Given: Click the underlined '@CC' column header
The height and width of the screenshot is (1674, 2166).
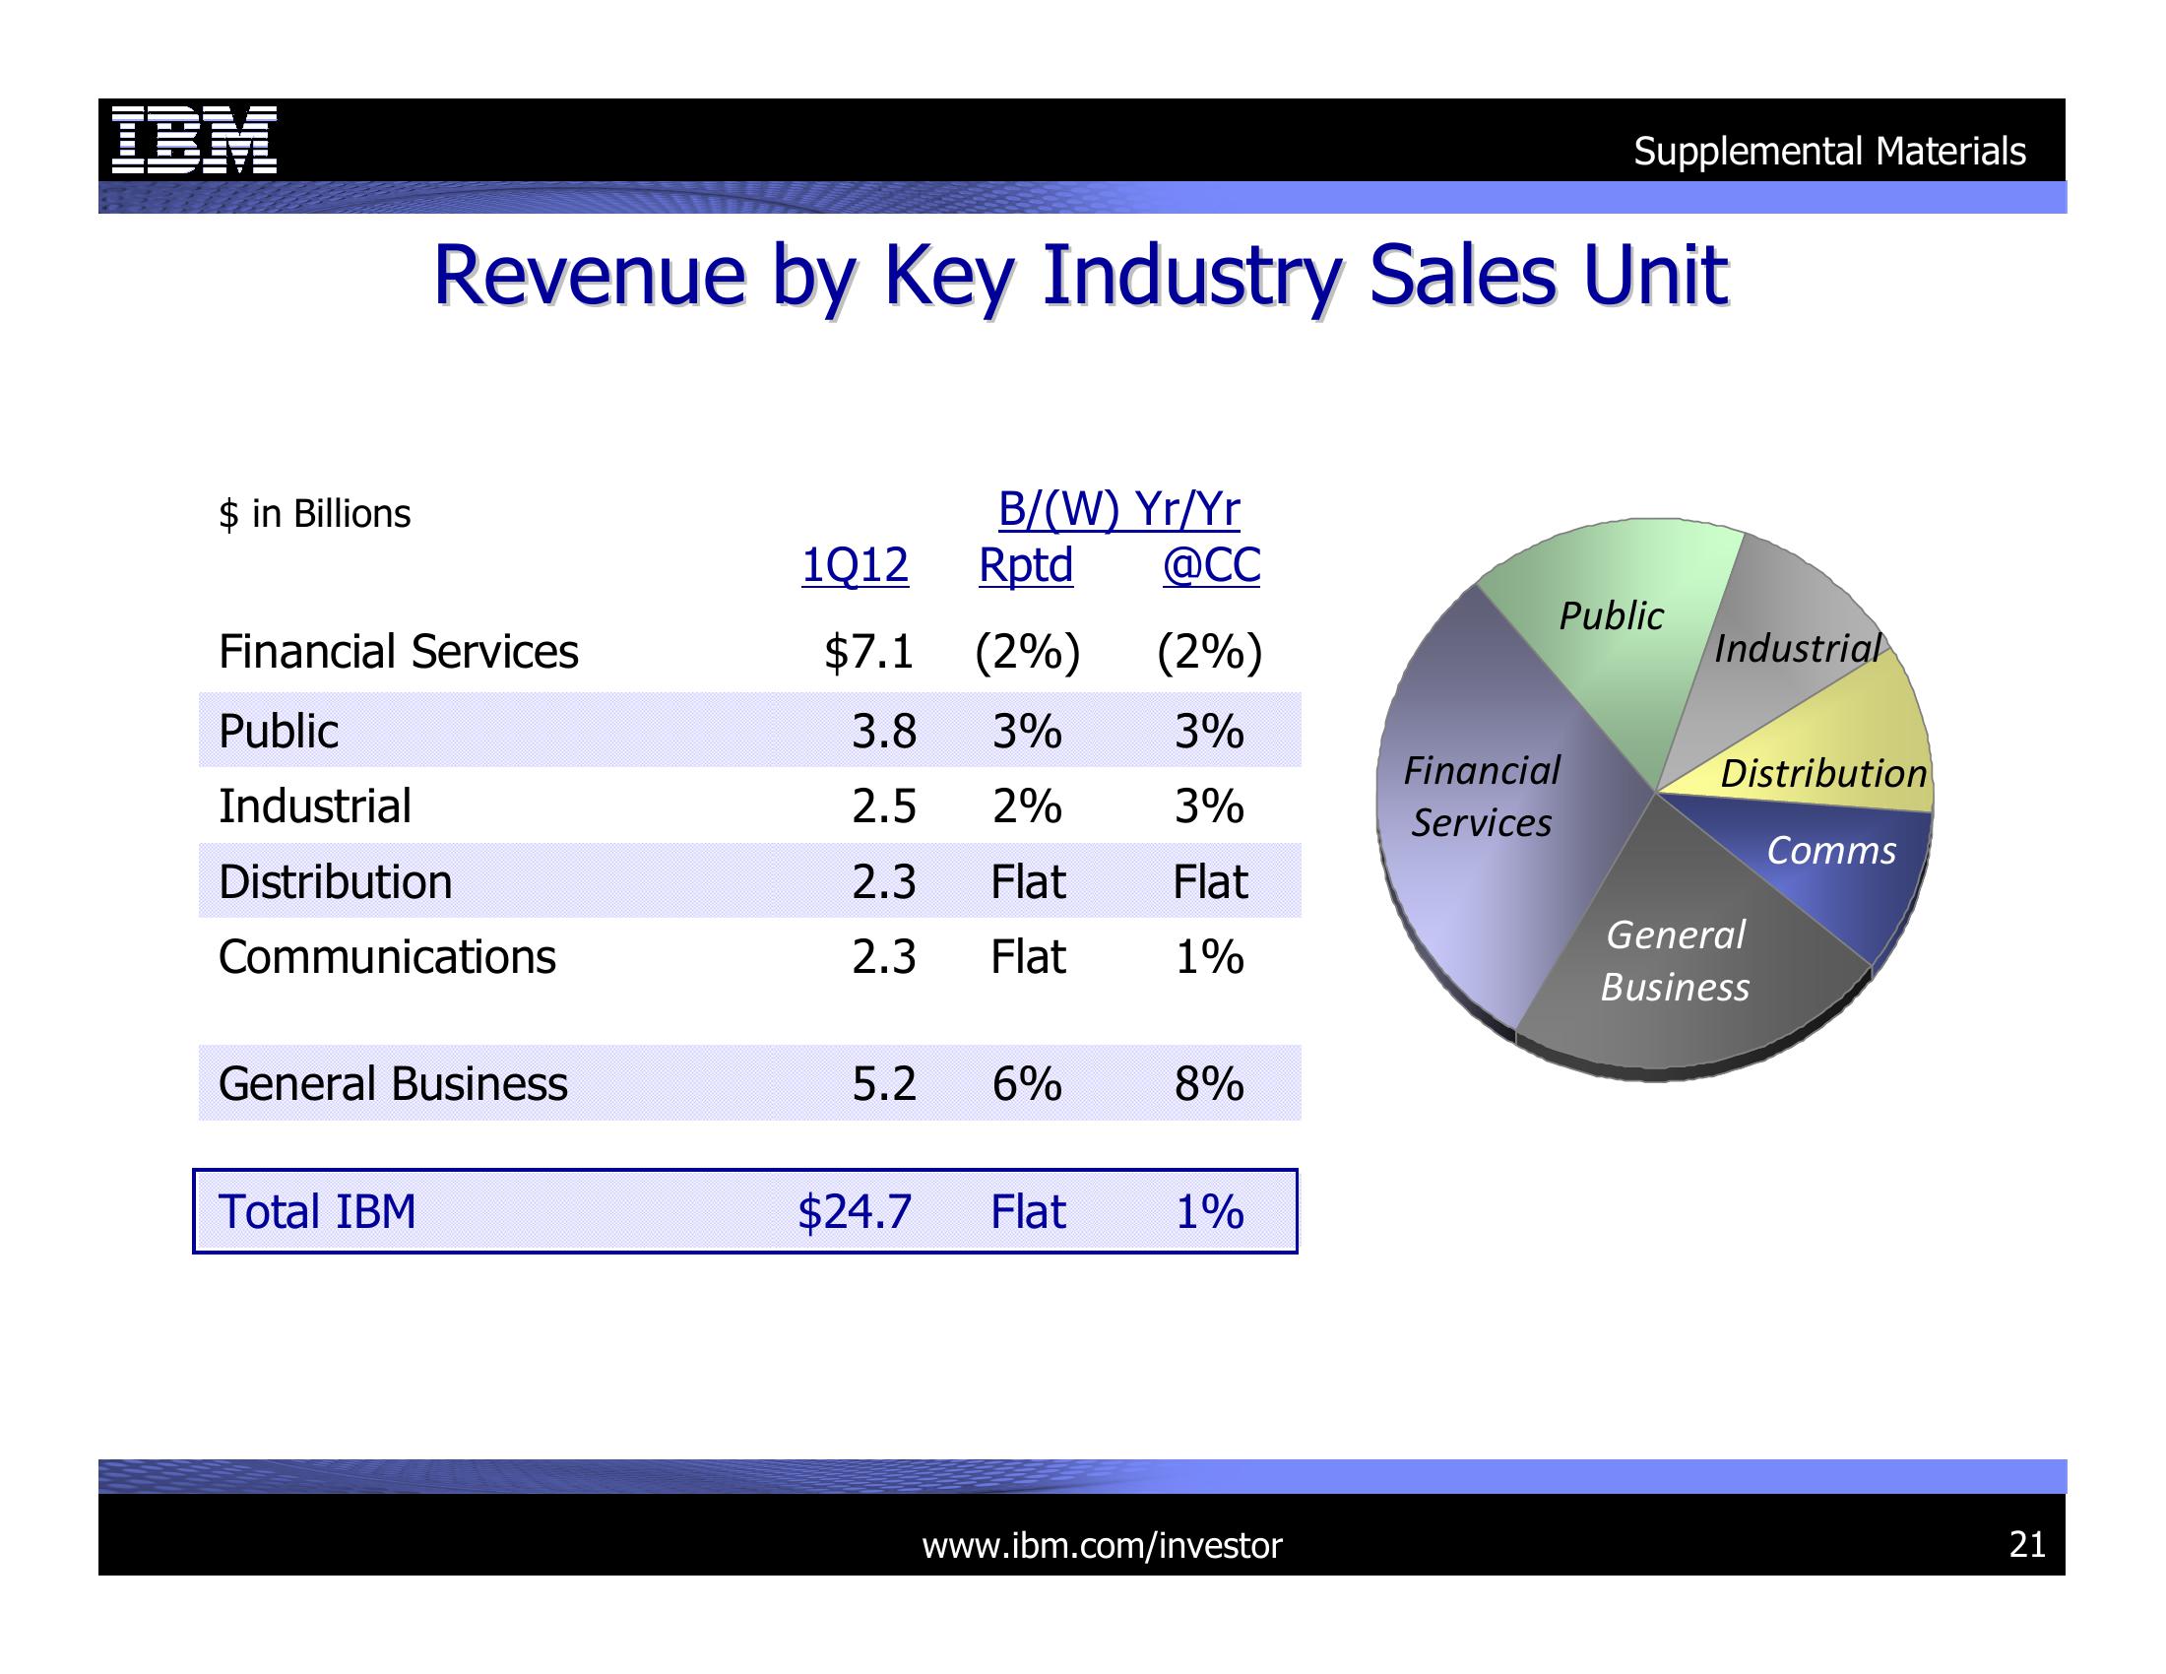Looking at the screenshot, I should pyautogui.click(x=1211, y=565).
